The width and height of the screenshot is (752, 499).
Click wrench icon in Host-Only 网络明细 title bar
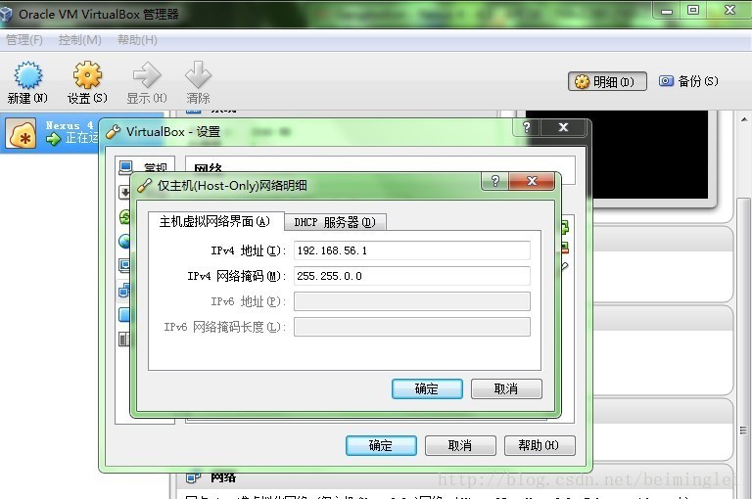coord(144,186)
